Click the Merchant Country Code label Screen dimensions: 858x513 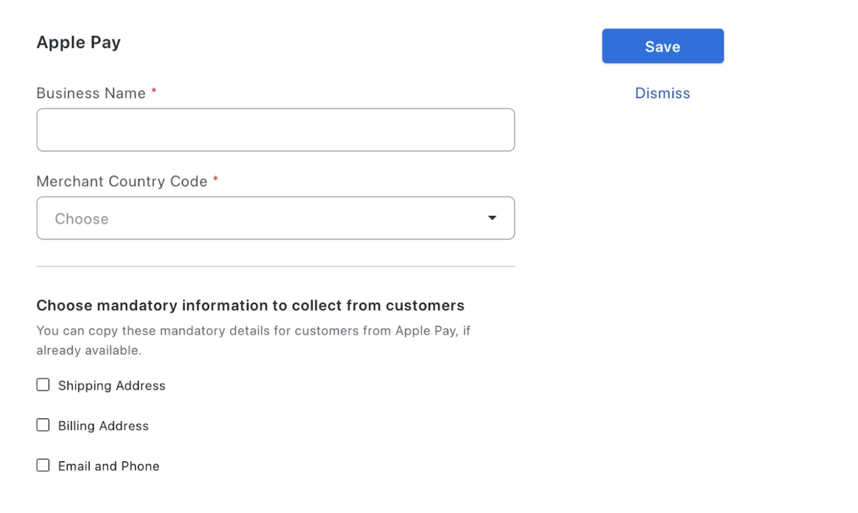click(x=122, y=181)
